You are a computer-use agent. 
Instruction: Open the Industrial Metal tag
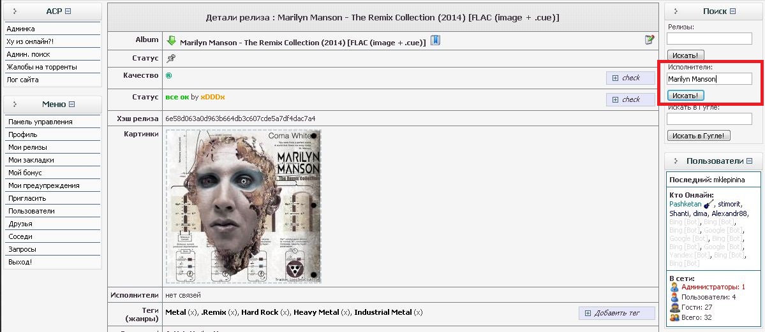383,312
